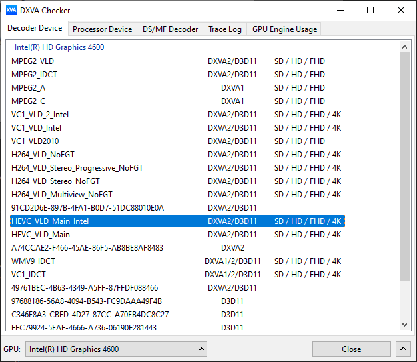The height and width of the screenshot is (362, 417).
Task: Select the H264_VLD_NoFGT row
Action: click(177, 155)
